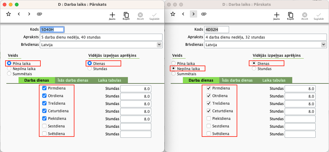Image resolution: width=329 pixels, height=152 pixels.
Task: Create new record with Jauns in left window
Action: click(112, 16)
